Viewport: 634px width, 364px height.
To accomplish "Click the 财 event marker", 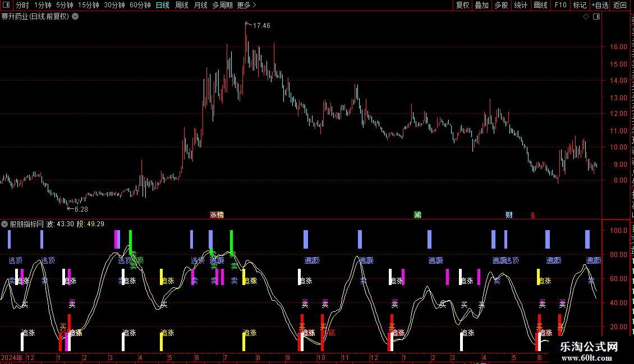I will 509,215.
